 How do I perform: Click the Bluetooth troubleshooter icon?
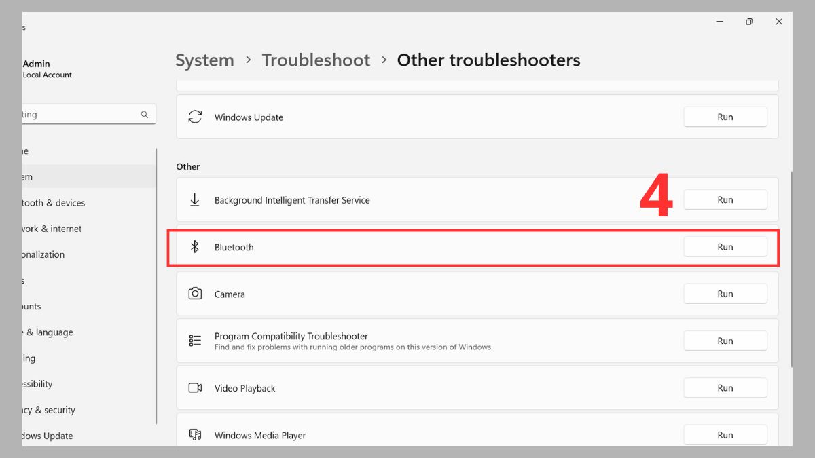195,247
